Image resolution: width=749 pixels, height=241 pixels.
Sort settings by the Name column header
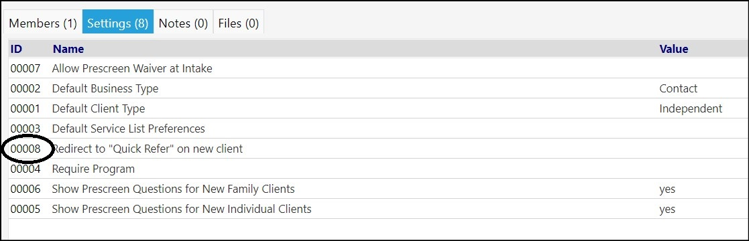(x=68, y=49)
